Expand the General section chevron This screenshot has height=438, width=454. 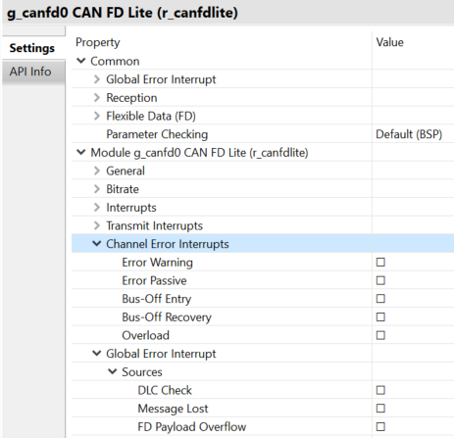pos(96,170)
